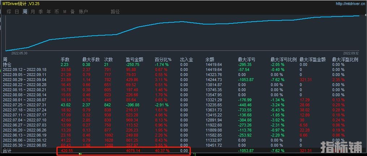This screenshot has height=156, width=367.
Task: Open the 路径 path tab
Action: pos(115,12)
